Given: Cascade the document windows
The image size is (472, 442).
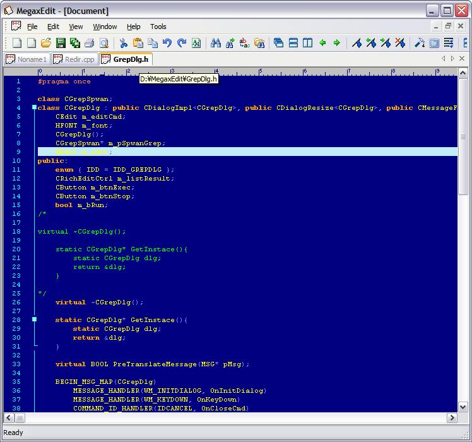Looking at the screenshot, I should click(278, 43).
